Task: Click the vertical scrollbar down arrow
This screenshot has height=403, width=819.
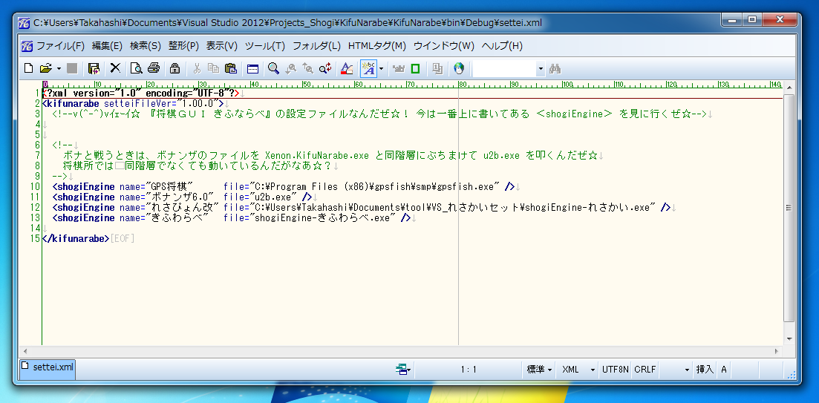Action: (789, 338)
